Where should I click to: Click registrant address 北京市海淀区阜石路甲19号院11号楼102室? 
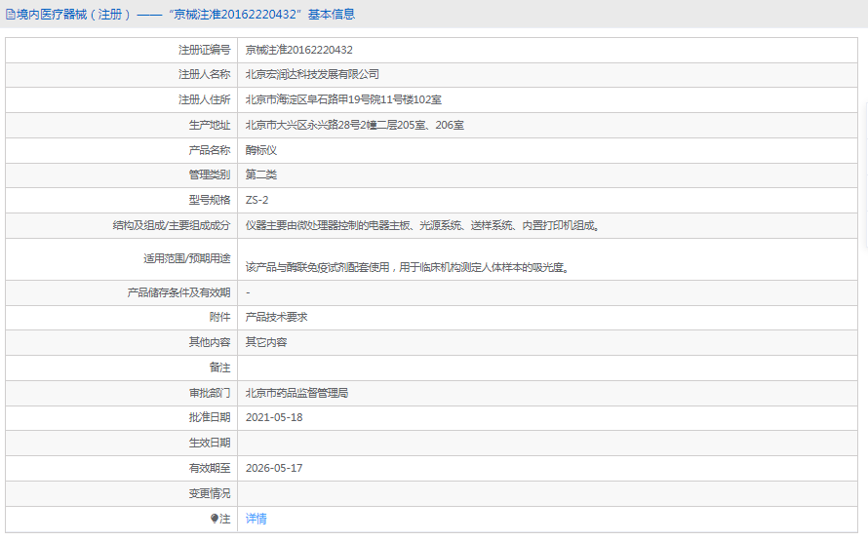(343, 99)
